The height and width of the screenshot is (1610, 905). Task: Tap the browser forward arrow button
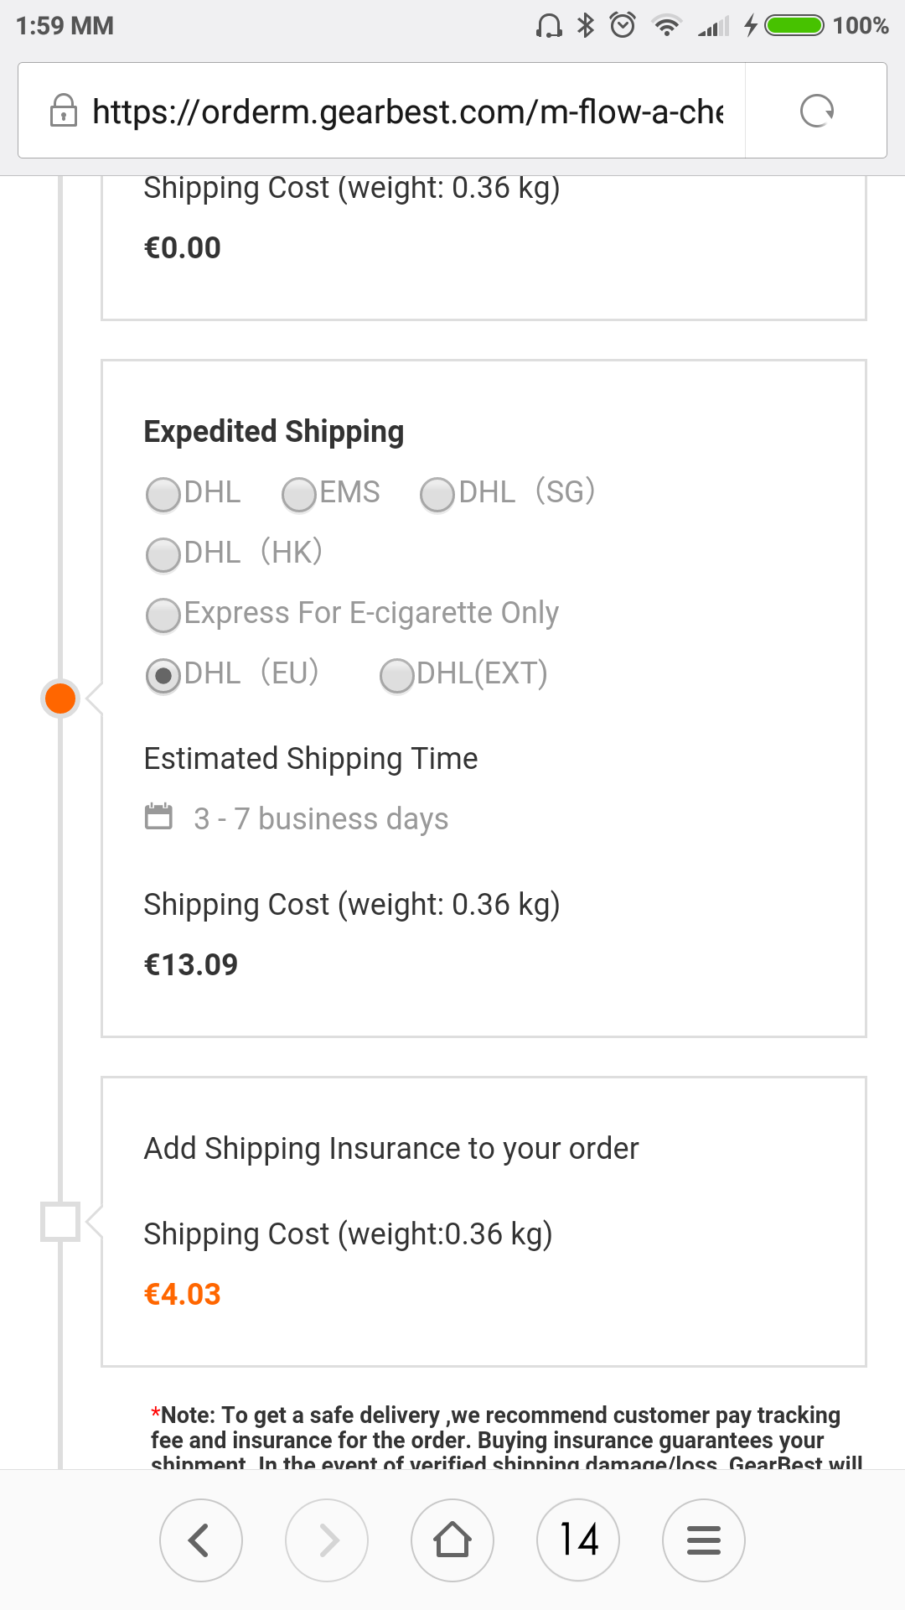[327, 1540]
